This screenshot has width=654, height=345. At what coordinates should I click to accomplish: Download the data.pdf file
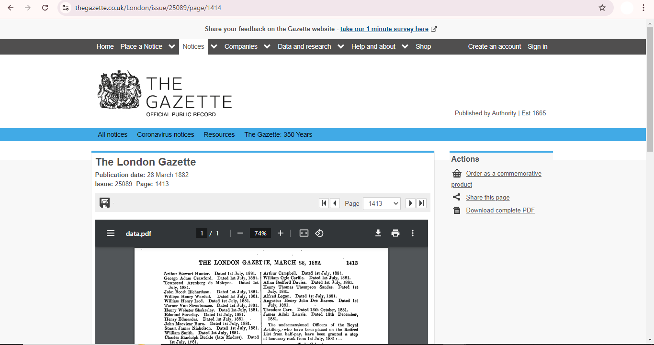378,233
